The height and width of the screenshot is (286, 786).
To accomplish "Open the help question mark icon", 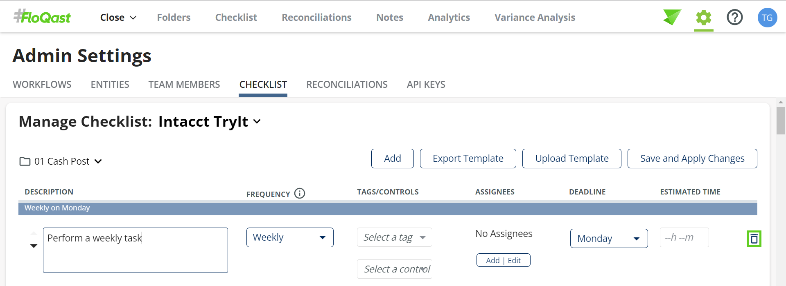I will coord(734,18).
